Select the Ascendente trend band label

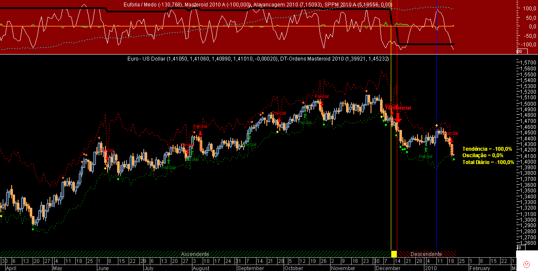(195, 254)
